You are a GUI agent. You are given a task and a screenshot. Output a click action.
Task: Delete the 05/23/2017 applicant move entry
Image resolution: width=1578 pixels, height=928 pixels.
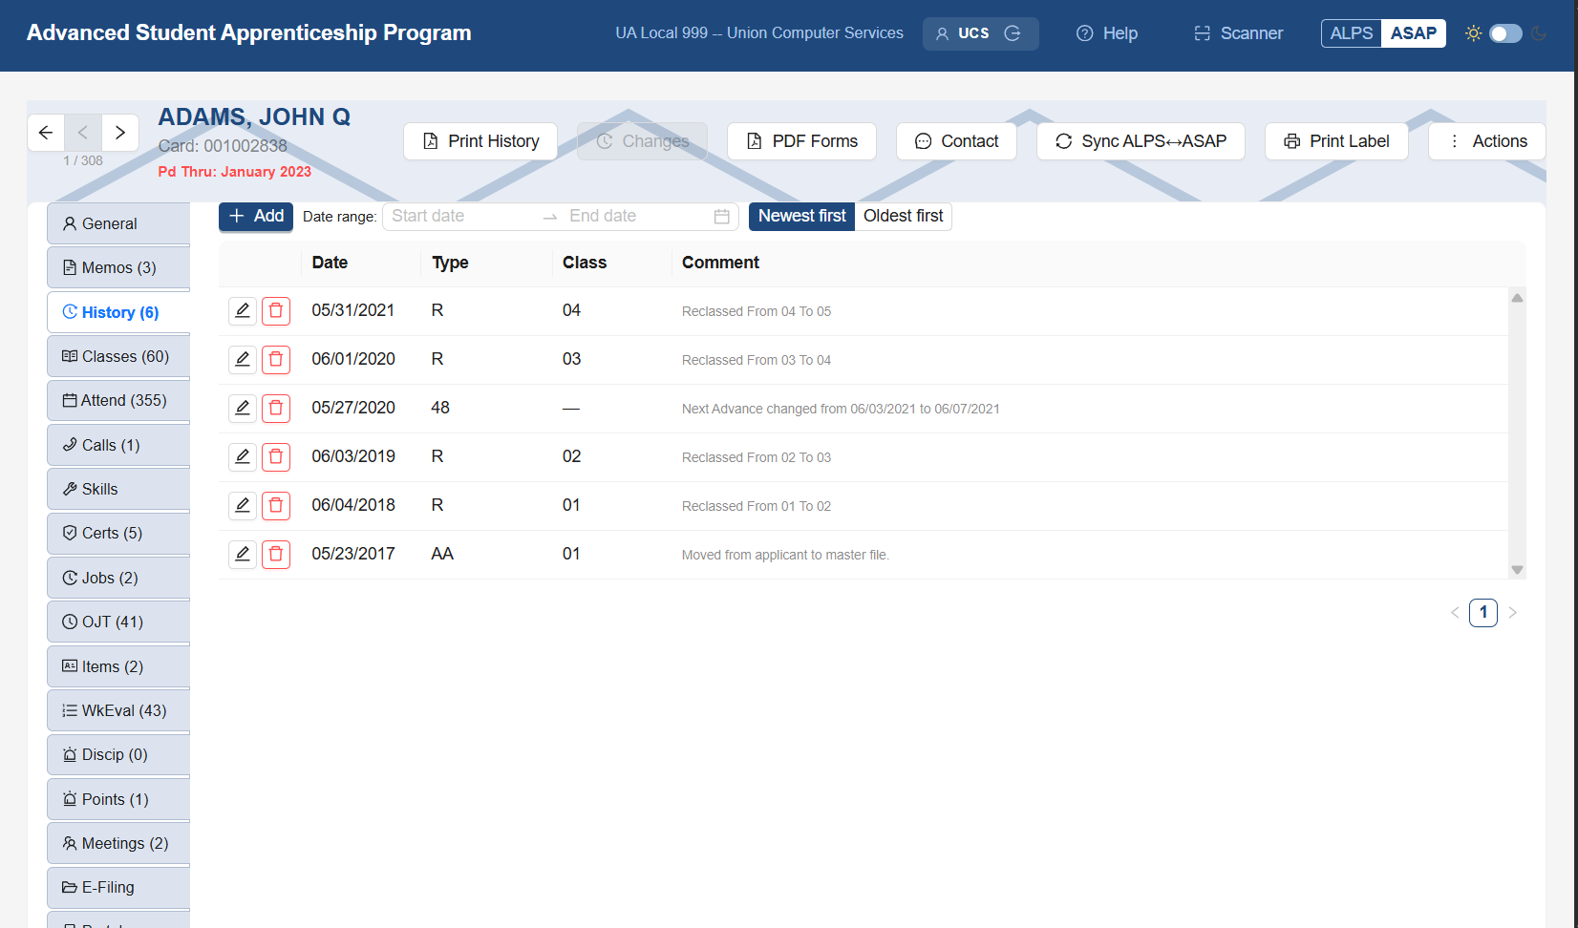coord(276,555)
